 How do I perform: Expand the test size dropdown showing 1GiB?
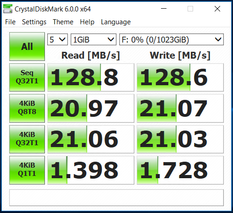point(94,39)
